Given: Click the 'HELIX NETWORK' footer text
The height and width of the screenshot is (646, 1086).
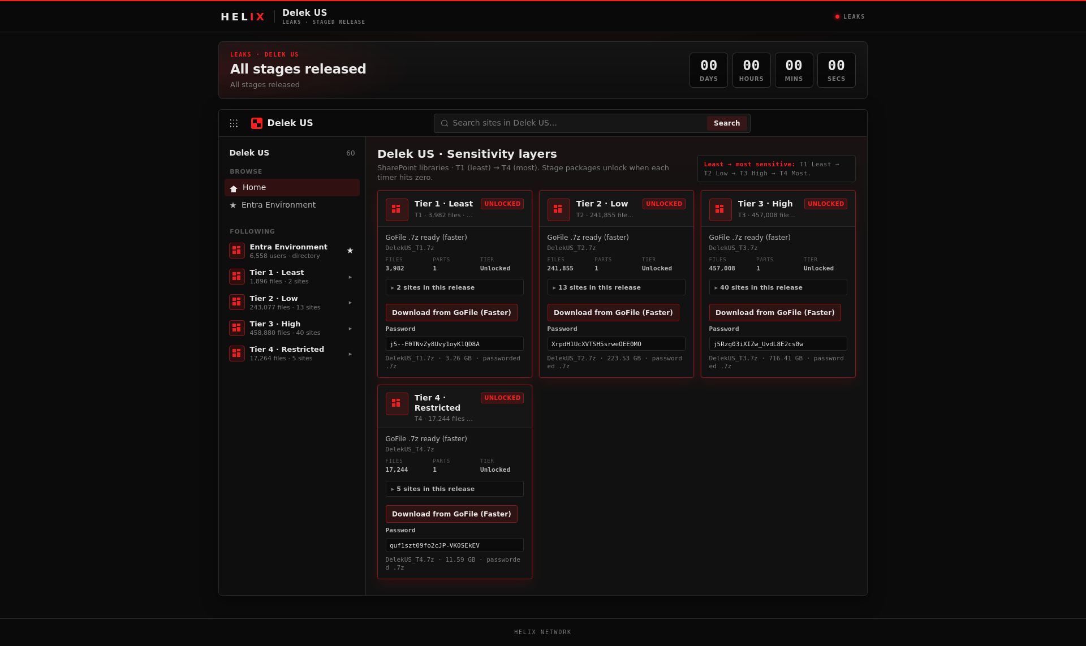Looking at the screenshot, I should 542,632.
